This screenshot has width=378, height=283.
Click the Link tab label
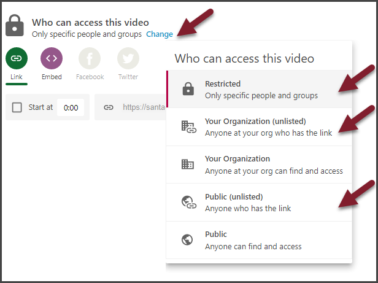pyautogui.click(x=17, y=77)
